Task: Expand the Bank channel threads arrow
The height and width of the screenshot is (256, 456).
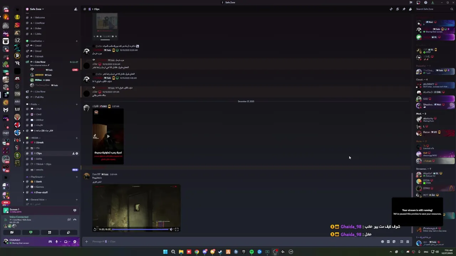Action: pyautogui.click(x=24, y=182)
